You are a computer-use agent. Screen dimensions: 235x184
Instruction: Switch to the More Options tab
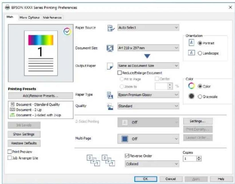pos(29,17)
